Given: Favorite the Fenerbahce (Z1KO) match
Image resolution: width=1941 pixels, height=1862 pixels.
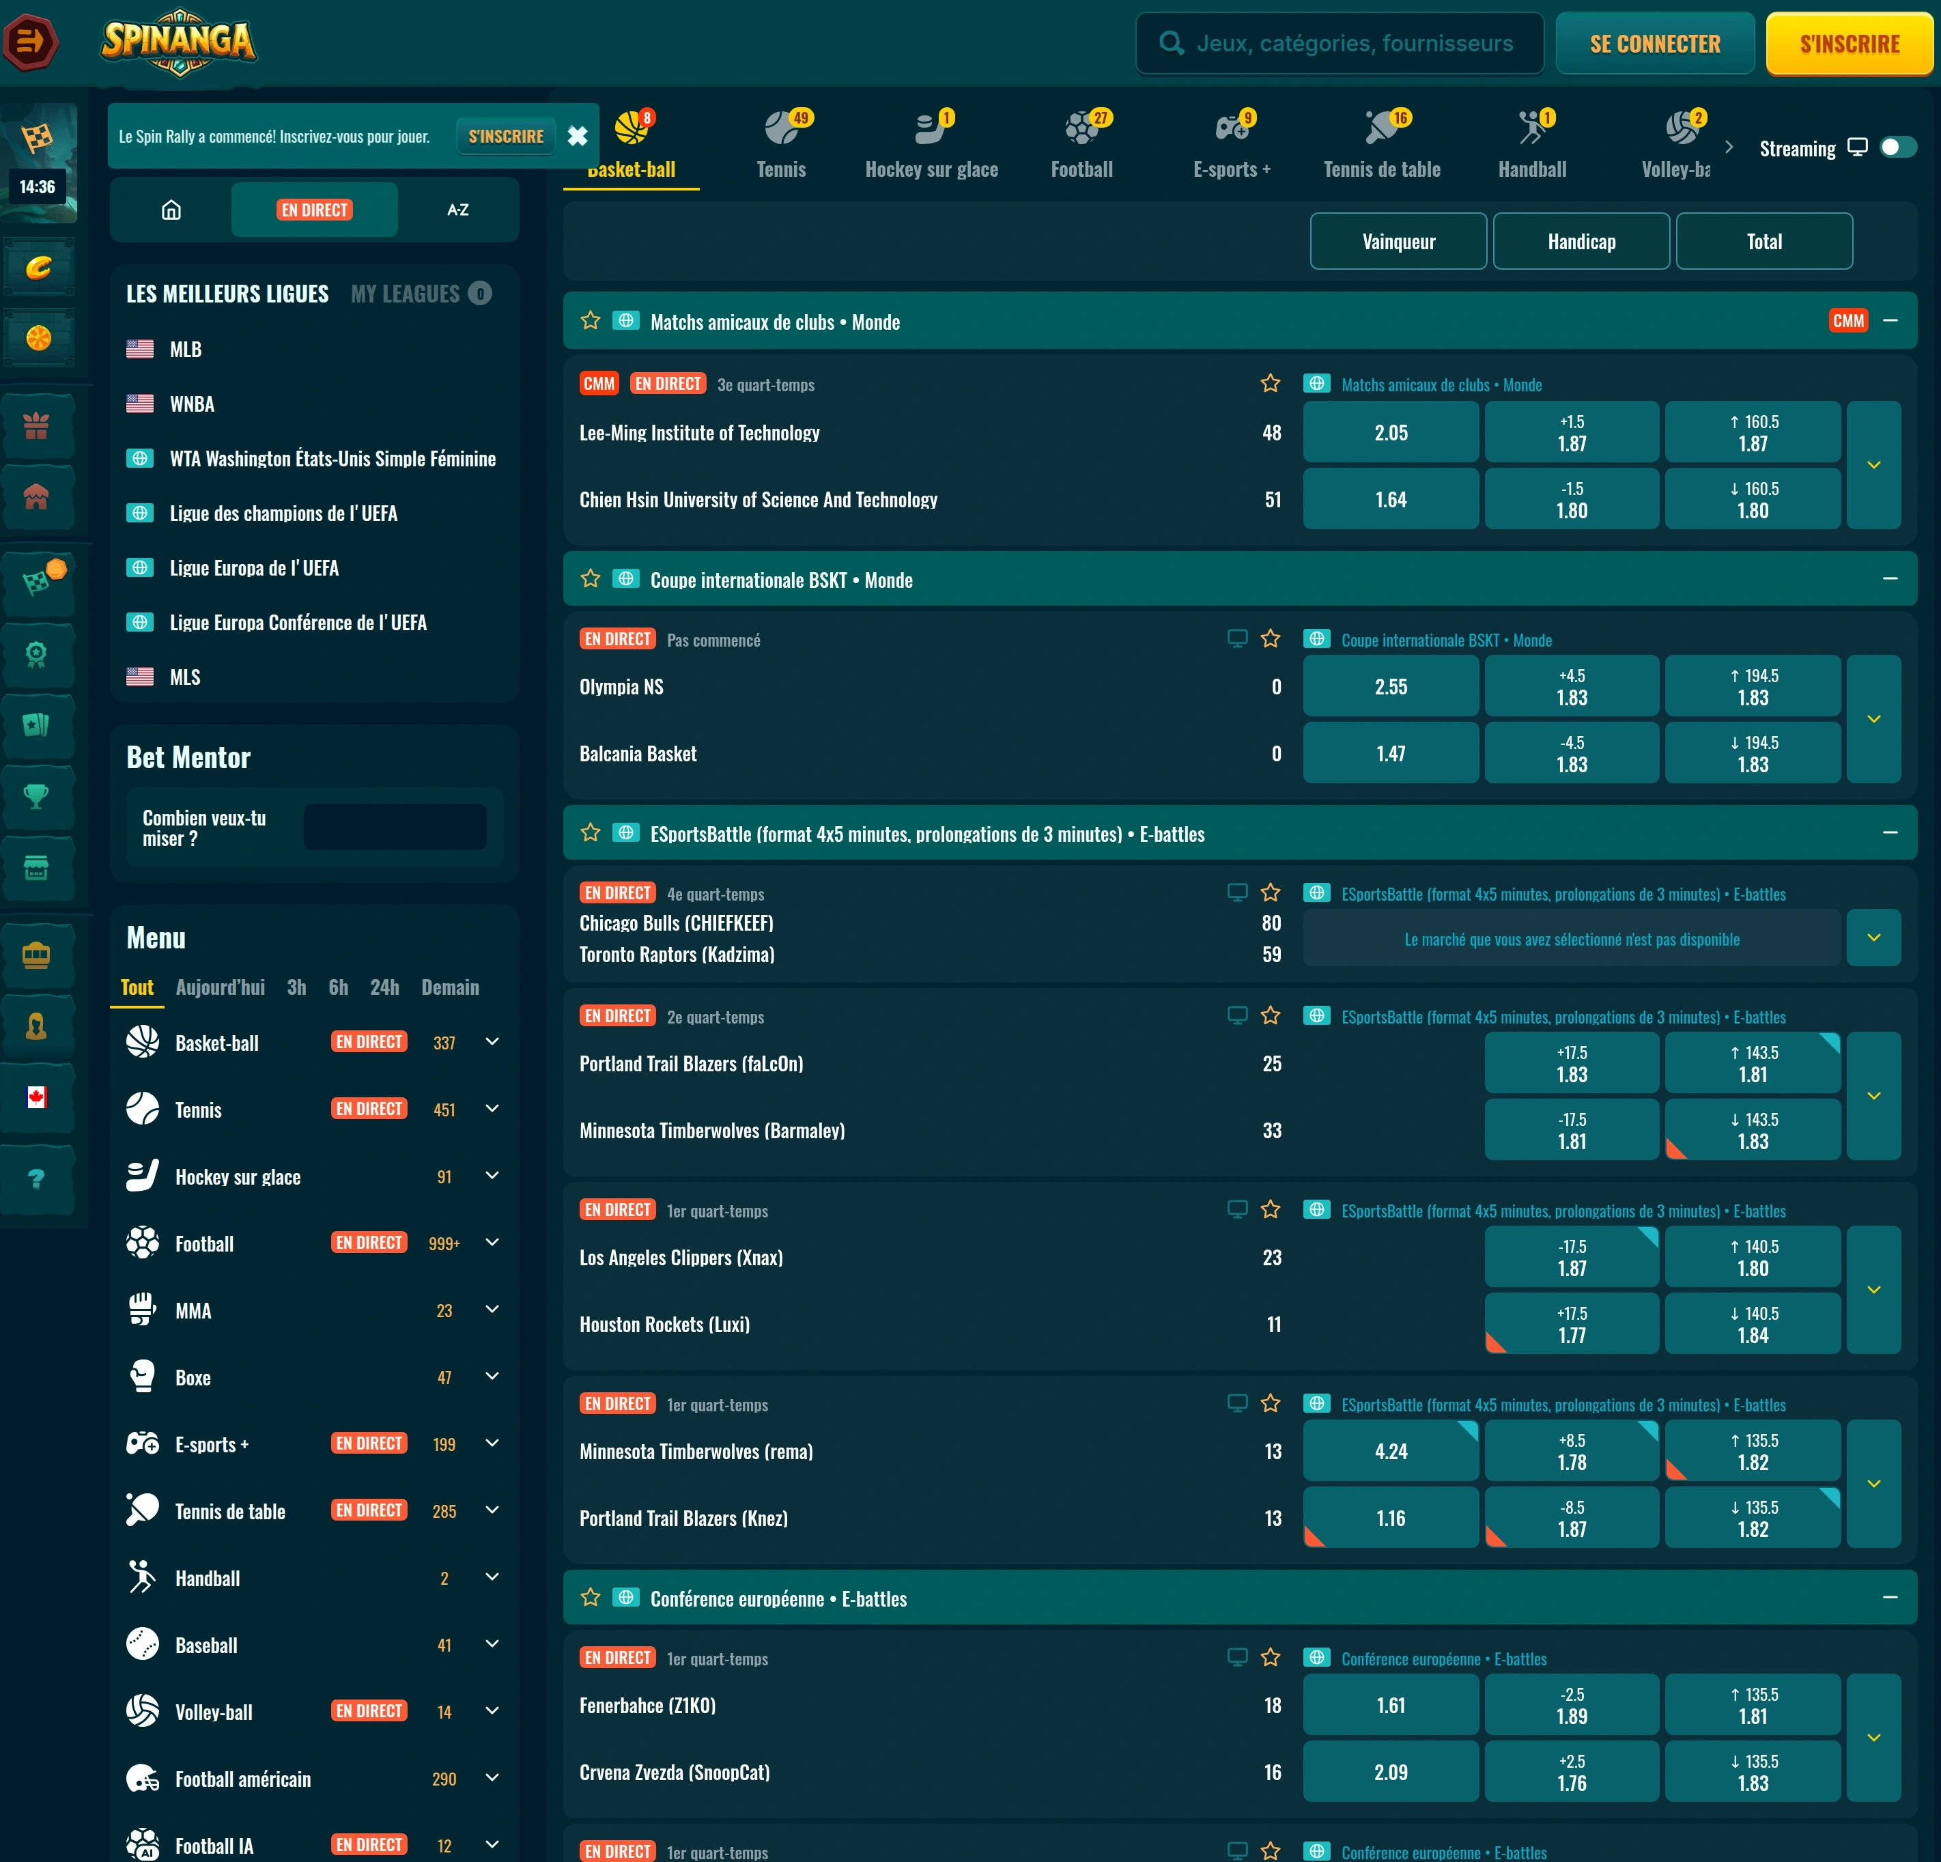Looking at the screenshot, I should click(1271, 1657).
